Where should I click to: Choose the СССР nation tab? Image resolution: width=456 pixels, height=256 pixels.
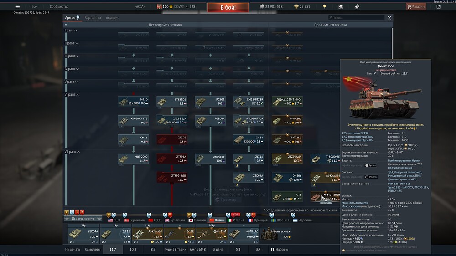[x=155, y=220]
